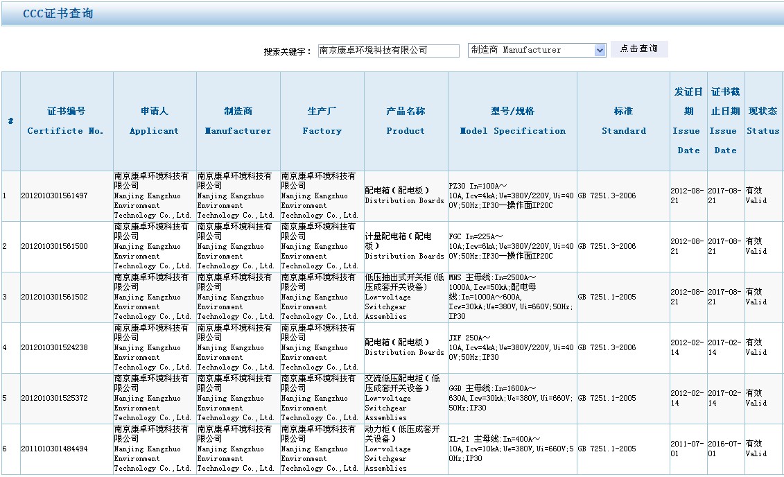
Task: Click the CCC证书查询 page title
Action: click(x=58, y=14)
